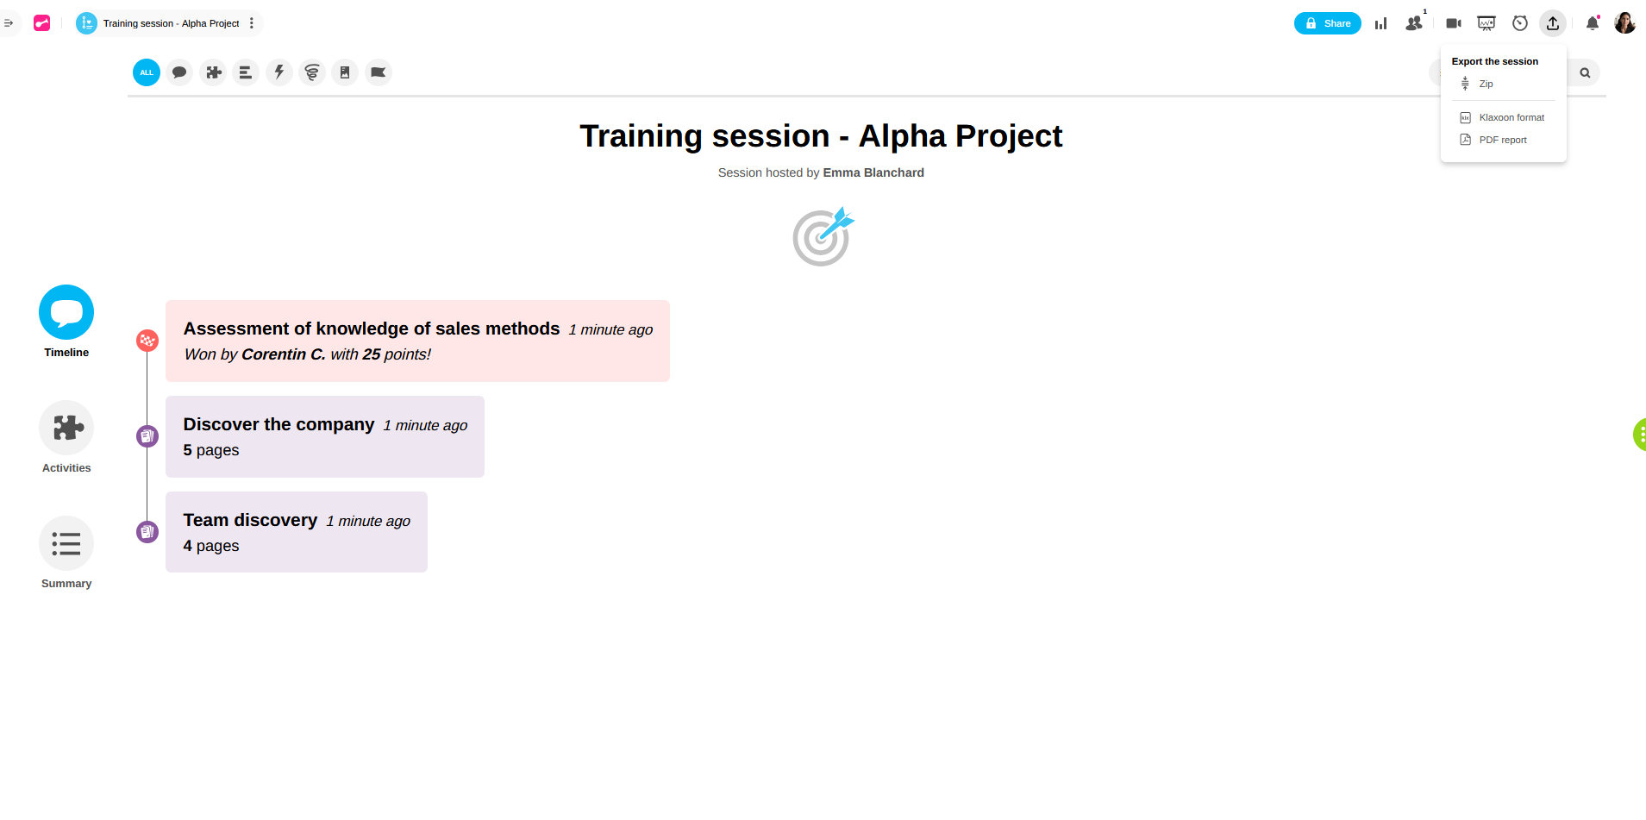Start video call with camera icon
Viewport: 1646px width, 820px height.
pos(1453,23)
